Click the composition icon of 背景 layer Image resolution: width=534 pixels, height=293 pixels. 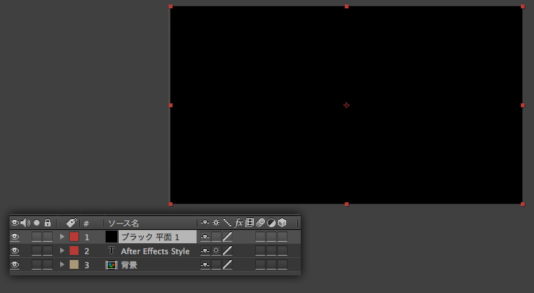pyautogui.click(x=111, y=264)
